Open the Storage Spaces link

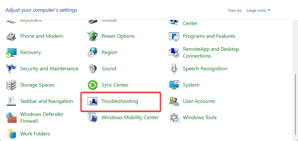pos(37,85)
